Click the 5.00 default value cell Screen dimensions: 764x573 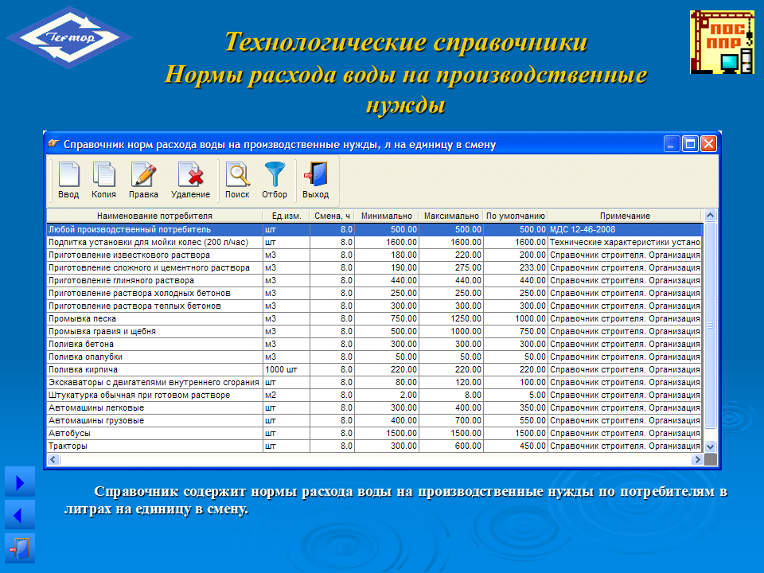pos(516,395)
